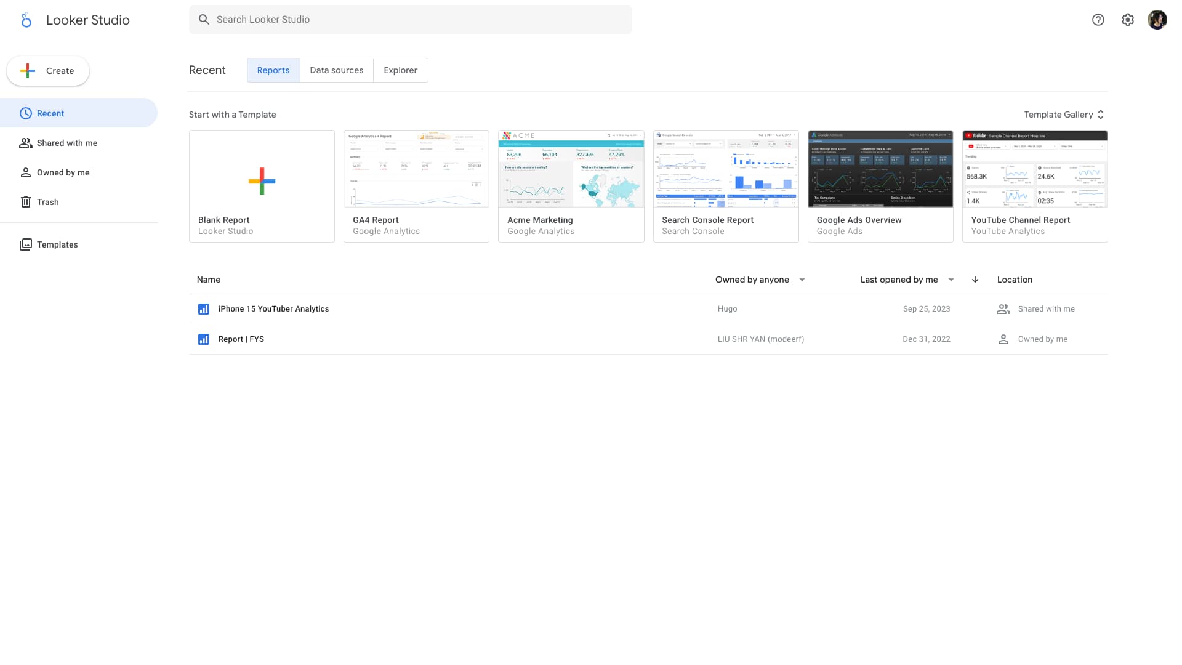Open Owned by me in sidebar
Viewport: 1182px width, 665px height.
tap(79, 172)
